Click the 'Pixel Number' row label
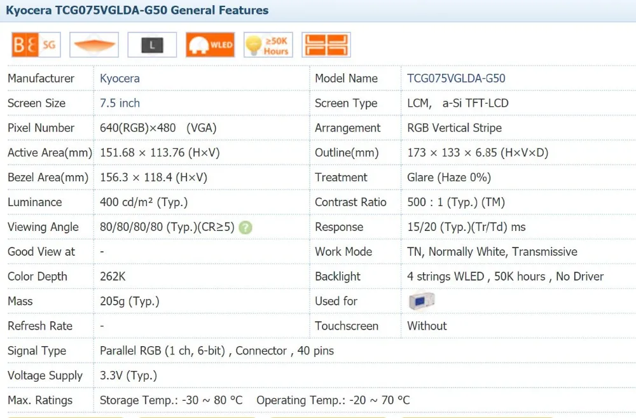 (x=41, y=128)
